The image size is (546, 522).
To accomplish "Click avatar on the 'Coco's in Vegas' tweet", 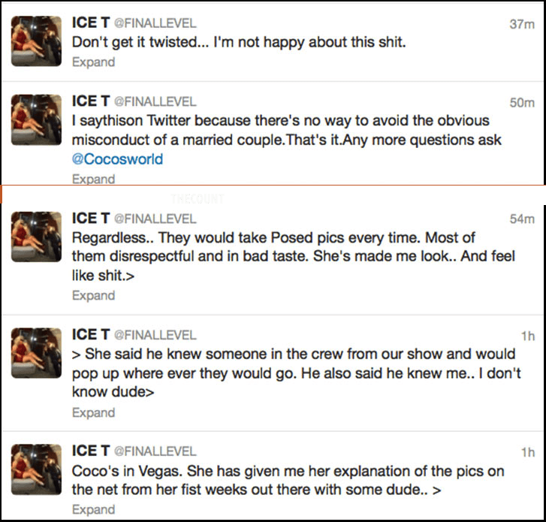I will [37, 469].
